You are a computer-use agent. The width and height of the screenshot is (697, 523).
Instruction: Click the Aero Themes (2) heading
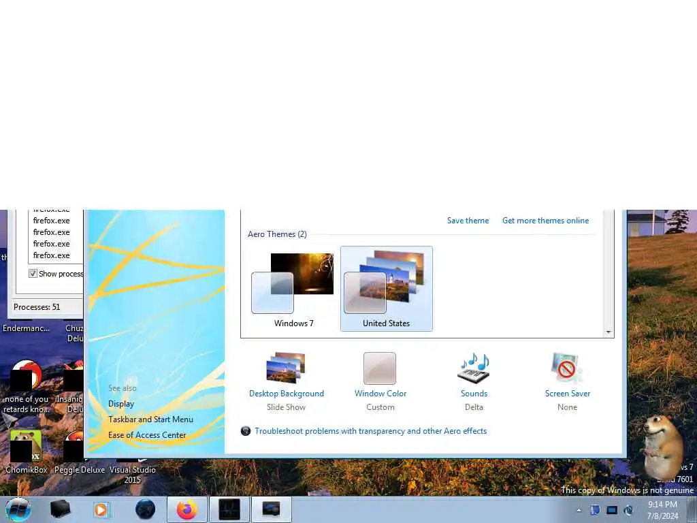(277, 234)
